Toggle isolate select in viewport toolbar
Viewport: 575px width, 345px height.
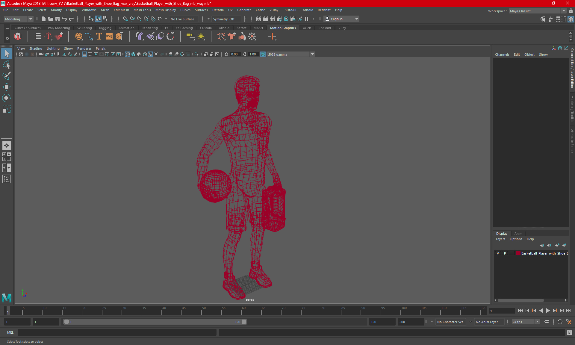pos(197,54)
